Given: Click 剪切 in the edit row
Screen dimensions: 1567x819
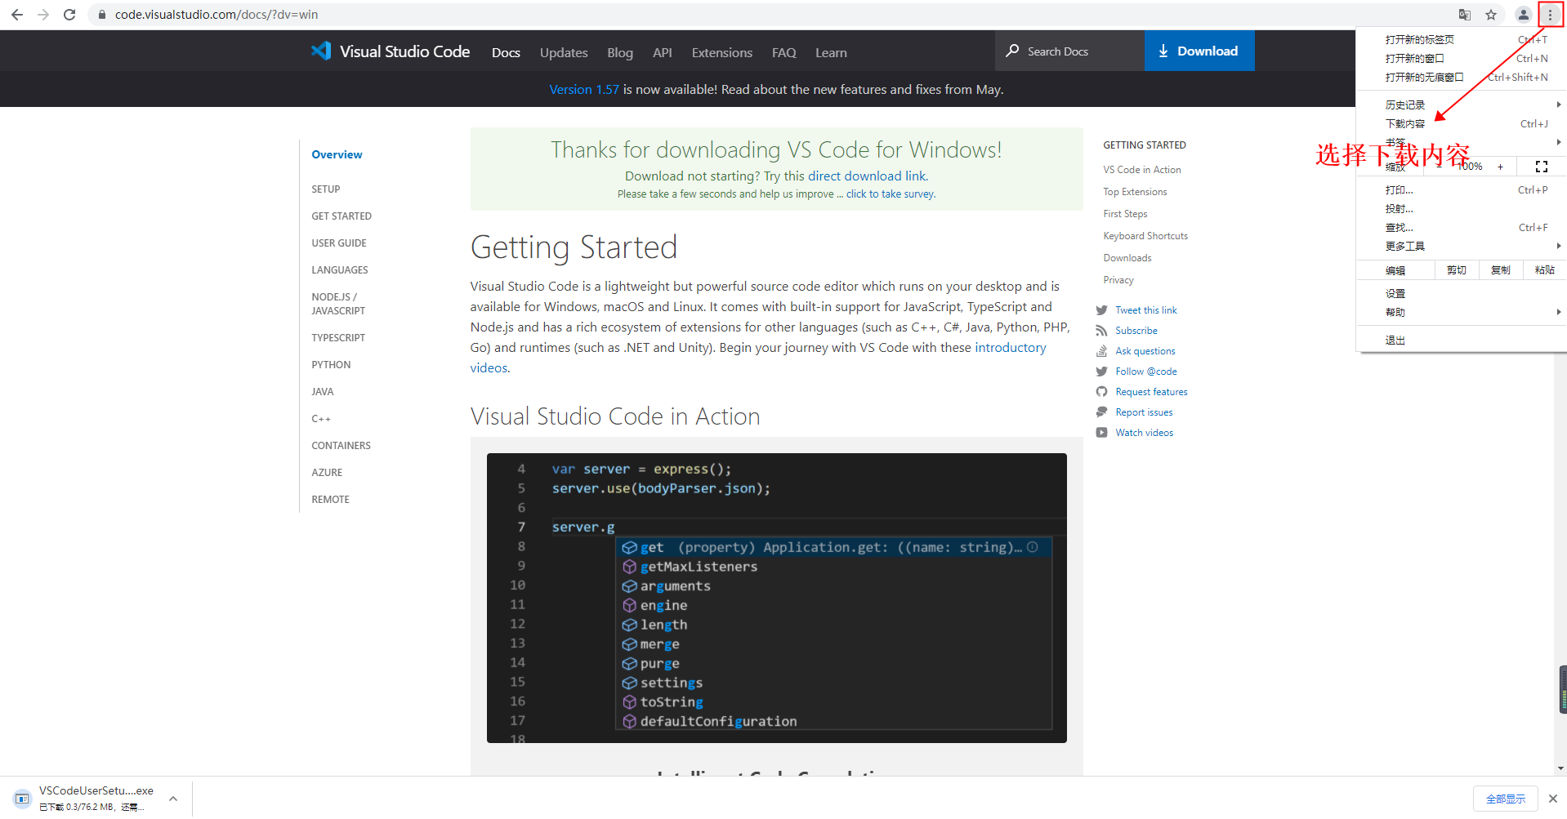Looking at the screenshot, I should pyautogui.click(x=1457, y=269).
